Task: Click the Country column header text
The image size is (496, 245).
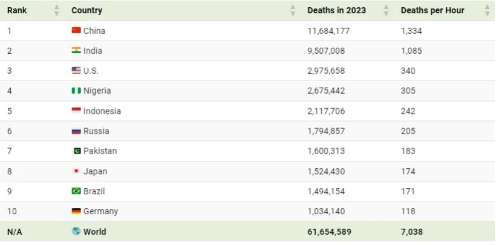Action: [x=86, y=10]
